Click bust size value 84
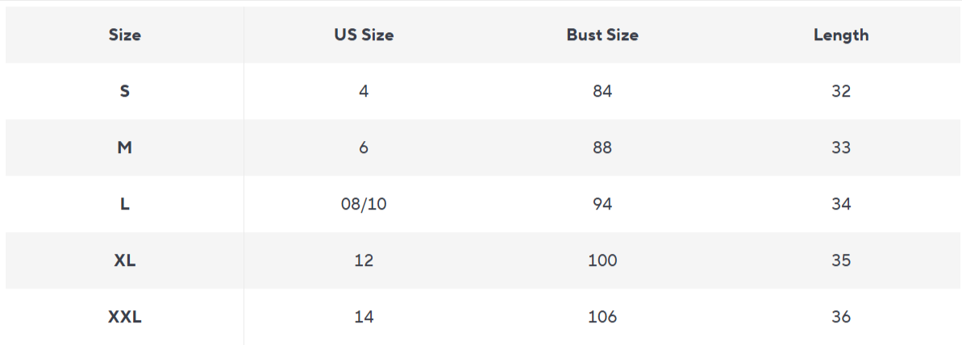This screenshot has height=345, width=962. pos(602,91)
